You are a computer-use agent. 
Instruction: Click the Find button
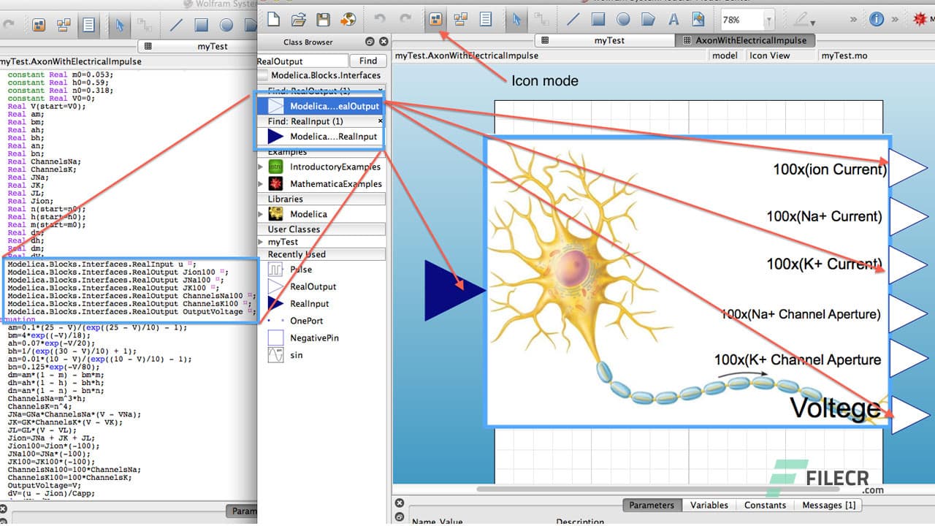coord(368,60)
